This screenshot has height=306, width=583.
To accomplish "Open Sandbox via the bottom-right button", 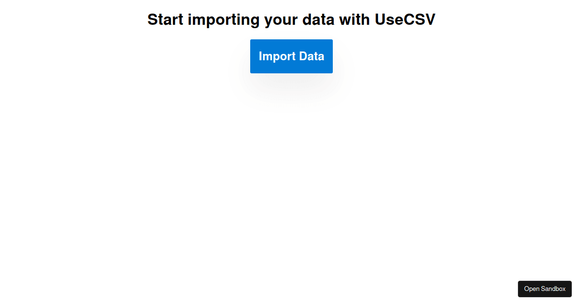I will (545, 289).
